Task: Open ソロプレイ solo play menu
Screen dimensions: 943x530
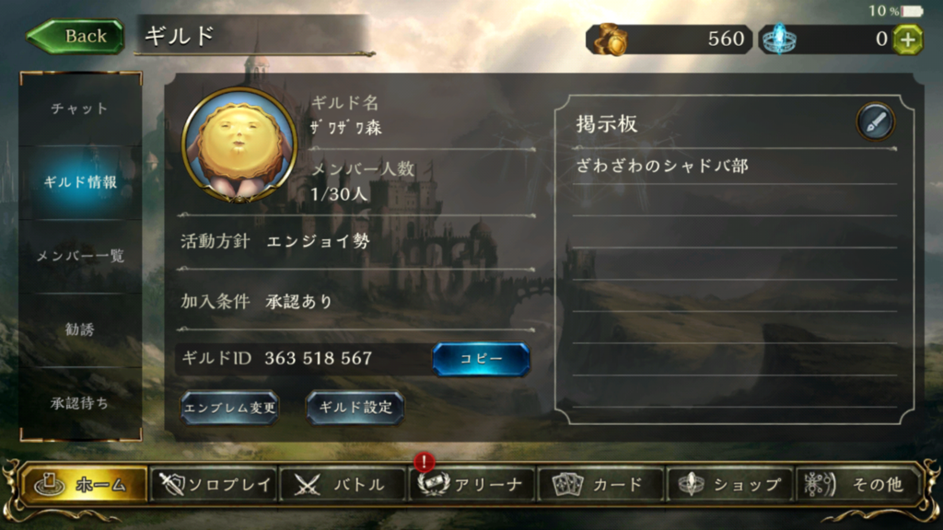Action: point(214,484)
